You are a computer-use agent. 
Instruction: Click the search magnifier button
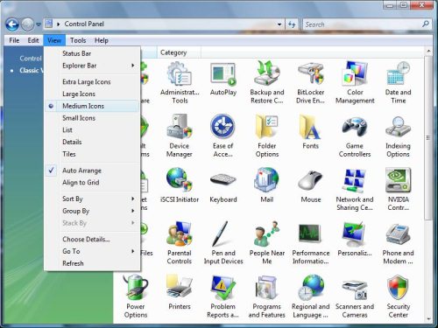coord(426,24)
